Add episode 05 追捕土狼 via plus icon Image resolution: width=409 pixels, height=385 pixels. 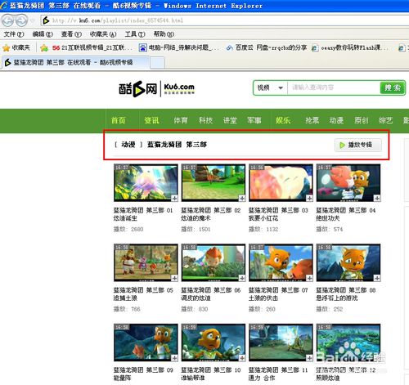(x=174, y=278)
